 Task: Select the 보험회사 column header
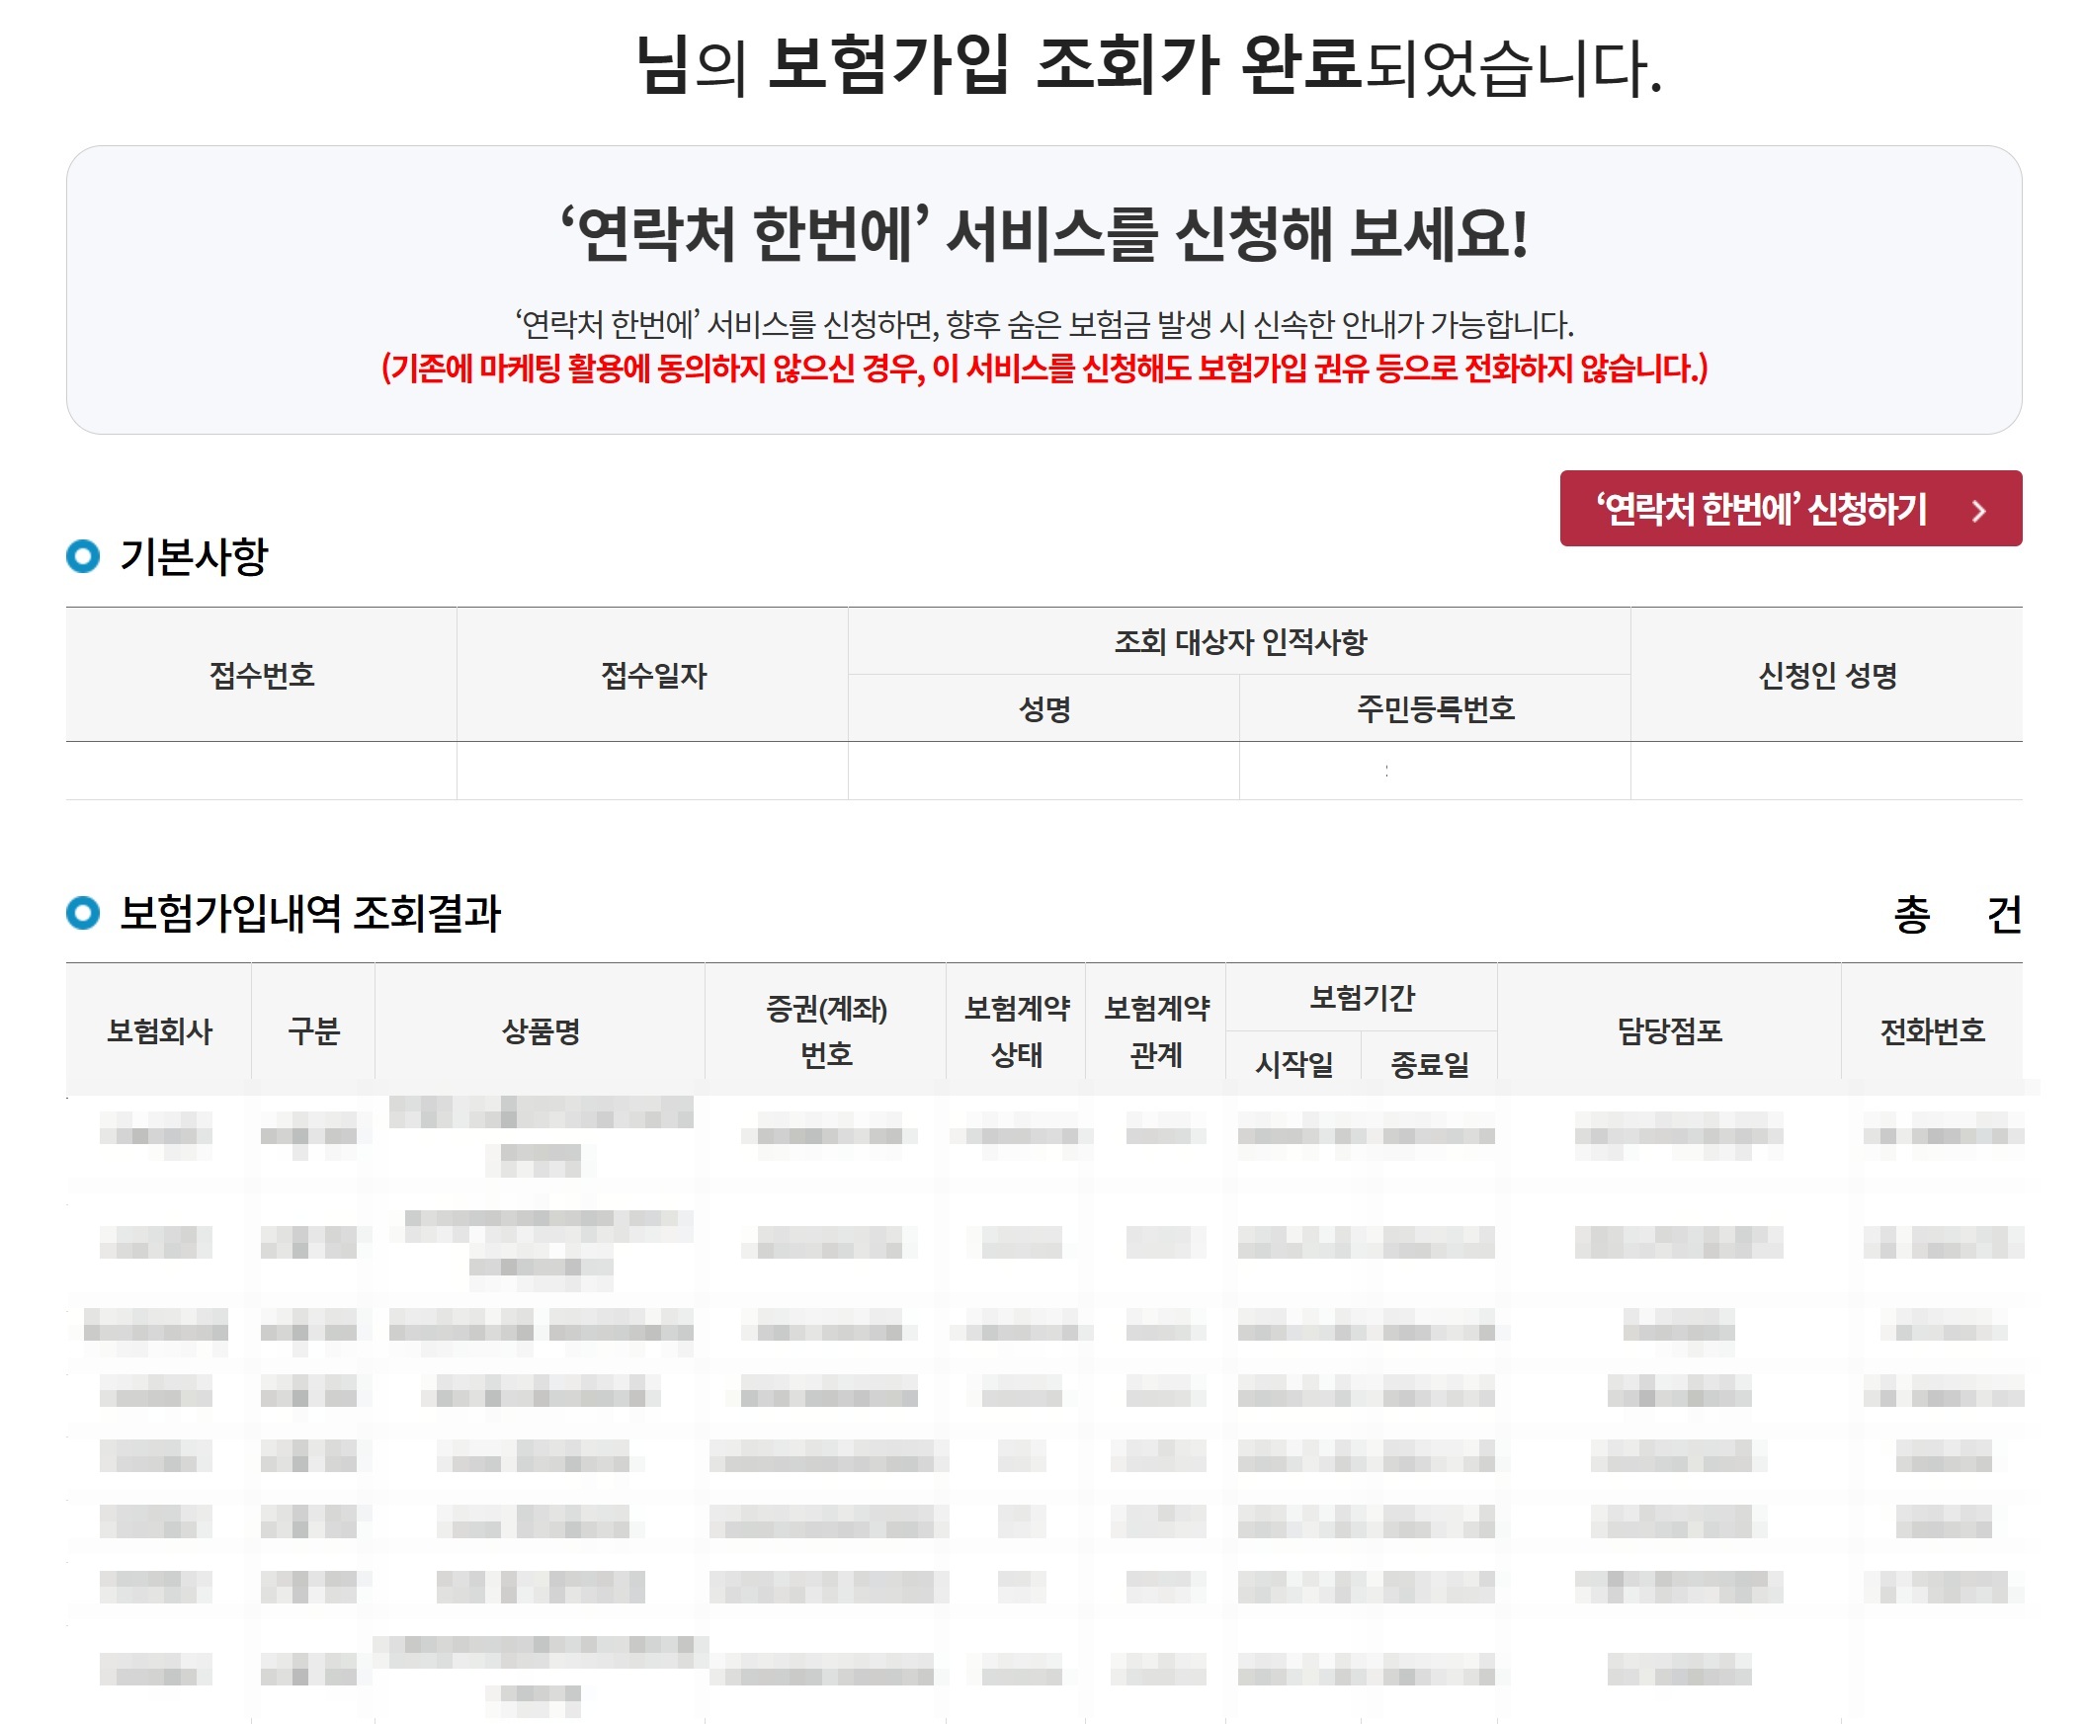(161, 1030)
